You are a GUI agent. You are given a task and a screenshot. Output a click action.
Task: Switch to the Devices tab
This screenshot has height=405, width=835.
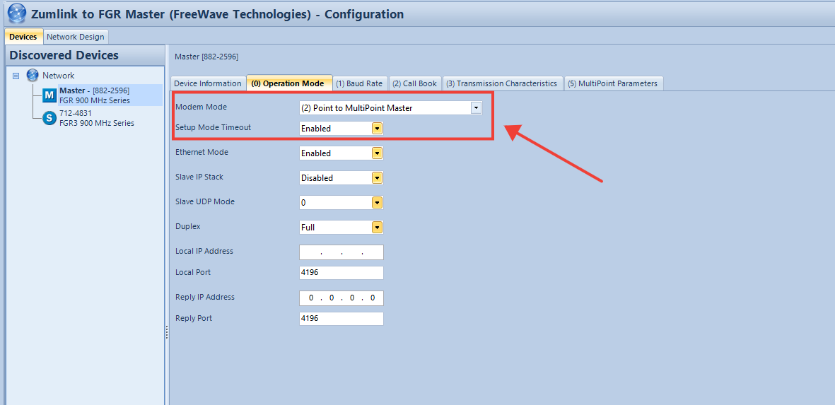(23, 37)
